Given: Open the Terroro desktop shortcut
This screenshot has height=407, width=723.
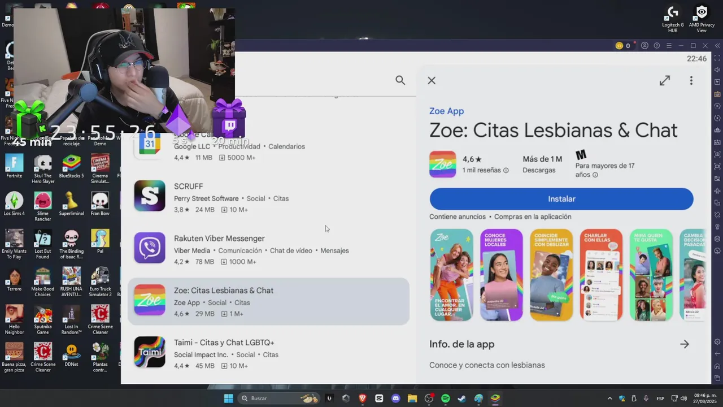Looking at the screenshot, I should 14,279.
